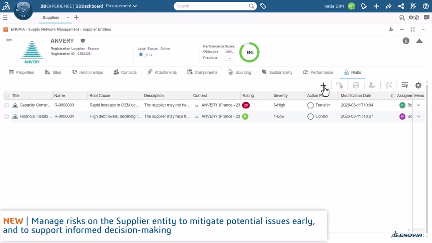Open the notifications icon beside the Katia GIM avatar
Viewport: 432px width, 243px height.
(x=364, y=6)
